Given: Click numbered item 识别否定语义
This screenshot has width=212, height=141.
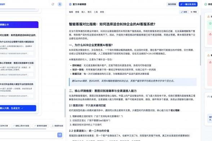Looking at the screenshot, I should (x=90, y=120).
